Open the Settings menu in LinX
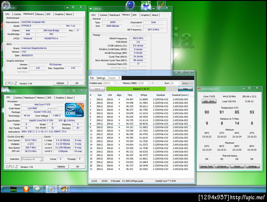This screenshot has width=267, height=202. 101,78
